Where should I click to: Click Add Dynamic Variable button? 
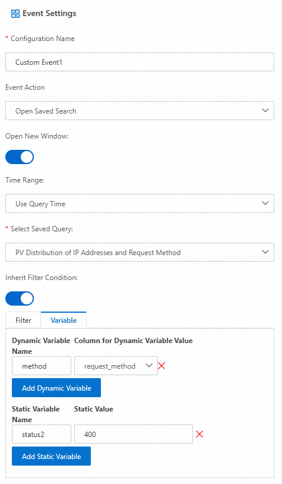click(56, 388)
